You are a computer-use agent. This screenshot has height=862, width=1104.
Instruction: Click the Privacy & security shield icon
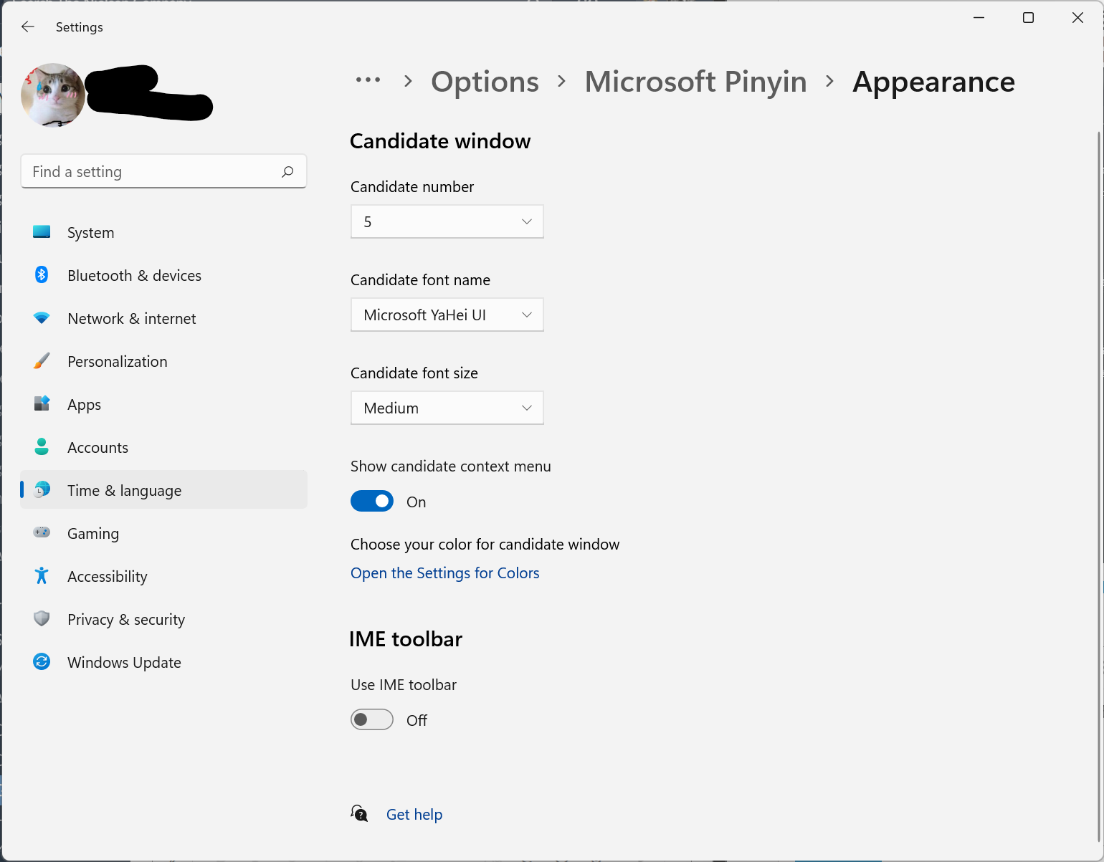click(x=42, y=618)
